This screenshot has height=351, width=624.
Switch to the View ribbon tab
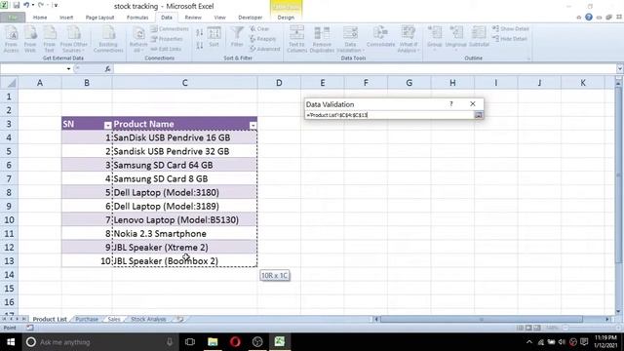pyautogui.click(x=219, y=18)
